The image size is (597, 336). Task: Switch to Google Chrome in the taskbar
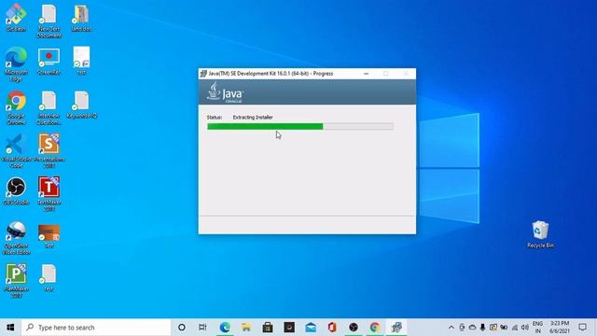pyautogui.click(x=375, y=328)
